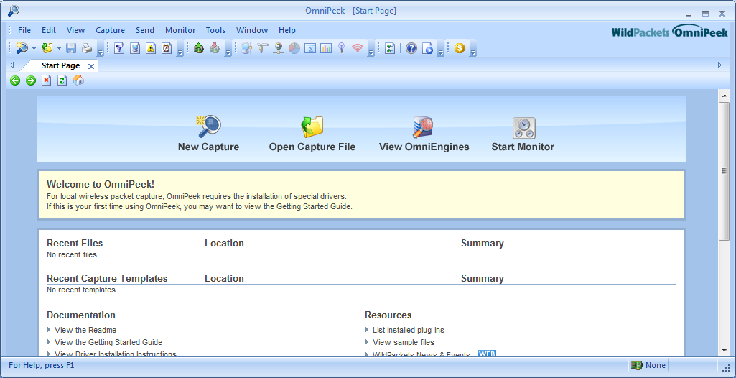Viewport: 736px width, 378px height.
Task: Open dropdown arrow beside New Capture toolbar icon
Action: pyautogui.click(x=33, y=49)
